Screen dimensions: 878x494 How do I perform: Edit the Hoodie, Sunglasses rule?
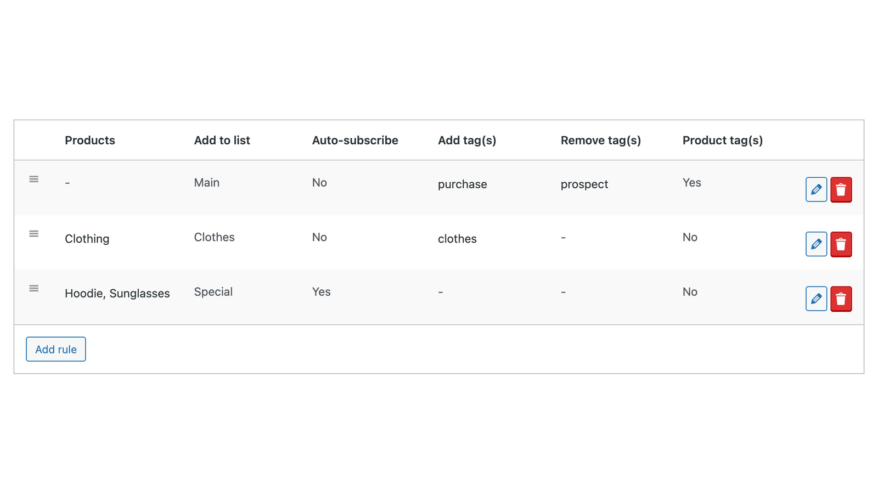click(x=816, y=299)
